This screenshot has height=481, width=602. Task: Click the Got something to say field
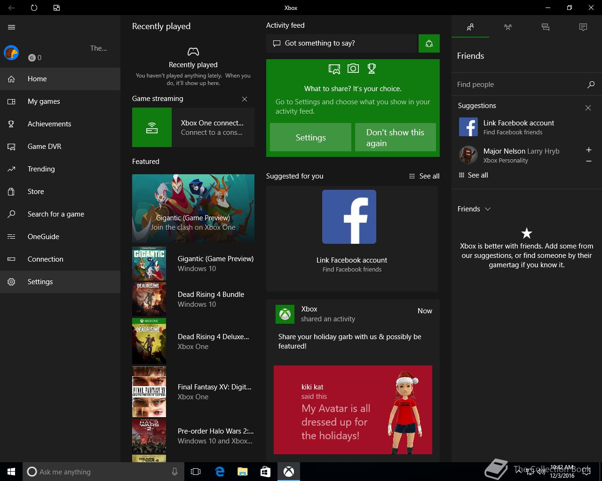342,43
